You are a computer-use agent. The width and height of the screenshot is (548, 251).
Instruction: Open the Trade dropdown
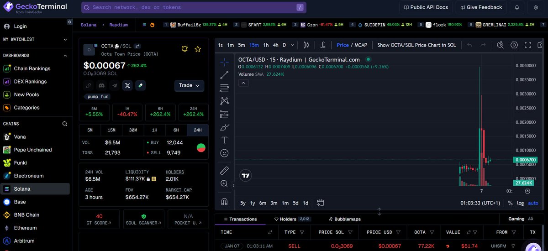pyautogui.click(x=189, y=85)
